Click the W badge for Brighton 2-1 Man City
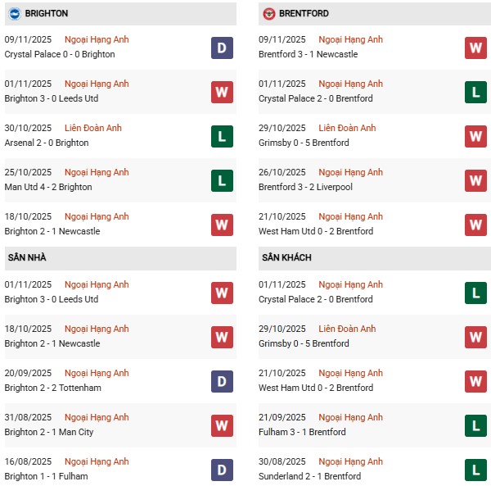 [x=222, y=425]
